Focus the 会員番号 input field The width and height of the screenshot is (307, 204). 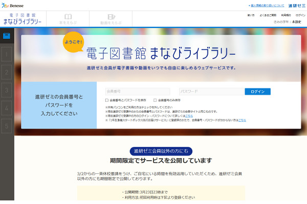(x=138, y=91)
